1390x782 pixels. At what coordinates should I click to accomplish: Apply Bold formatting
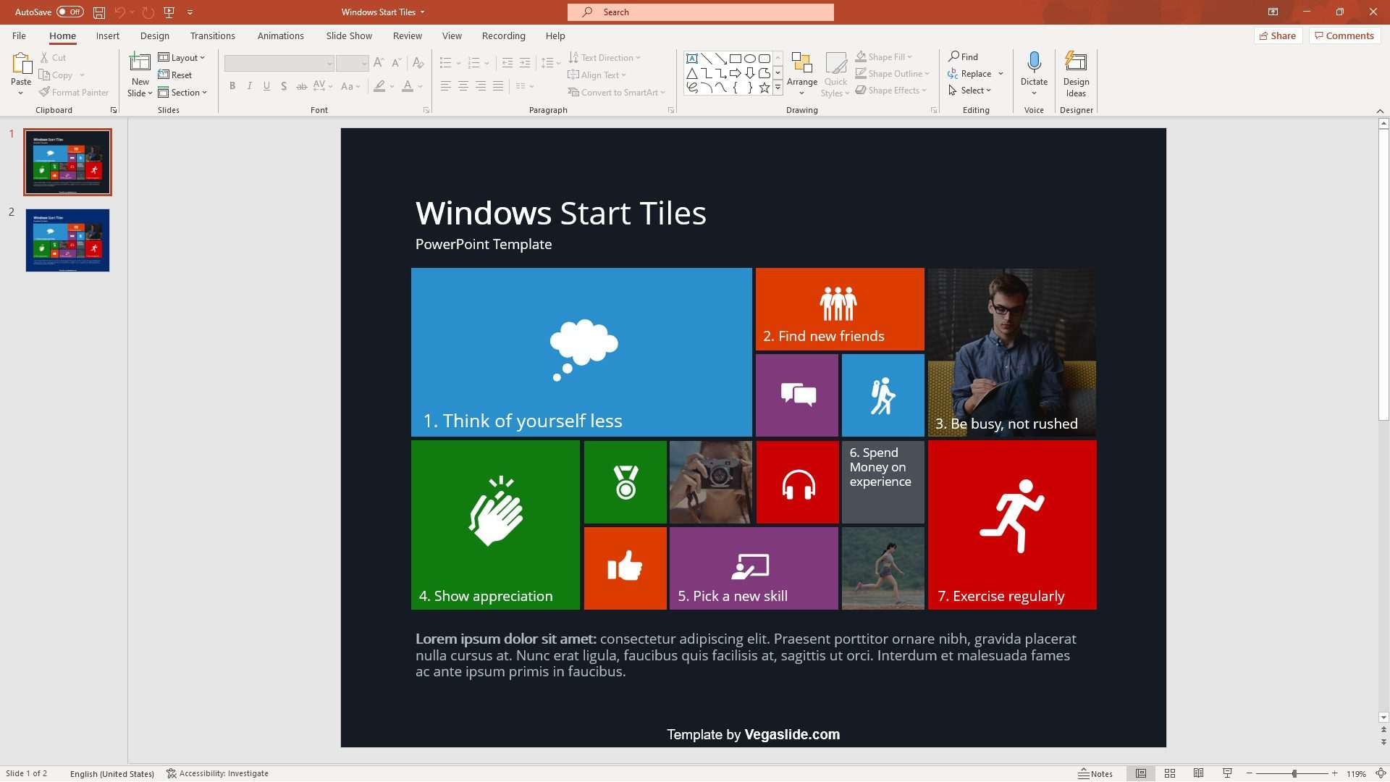[232, 86]
